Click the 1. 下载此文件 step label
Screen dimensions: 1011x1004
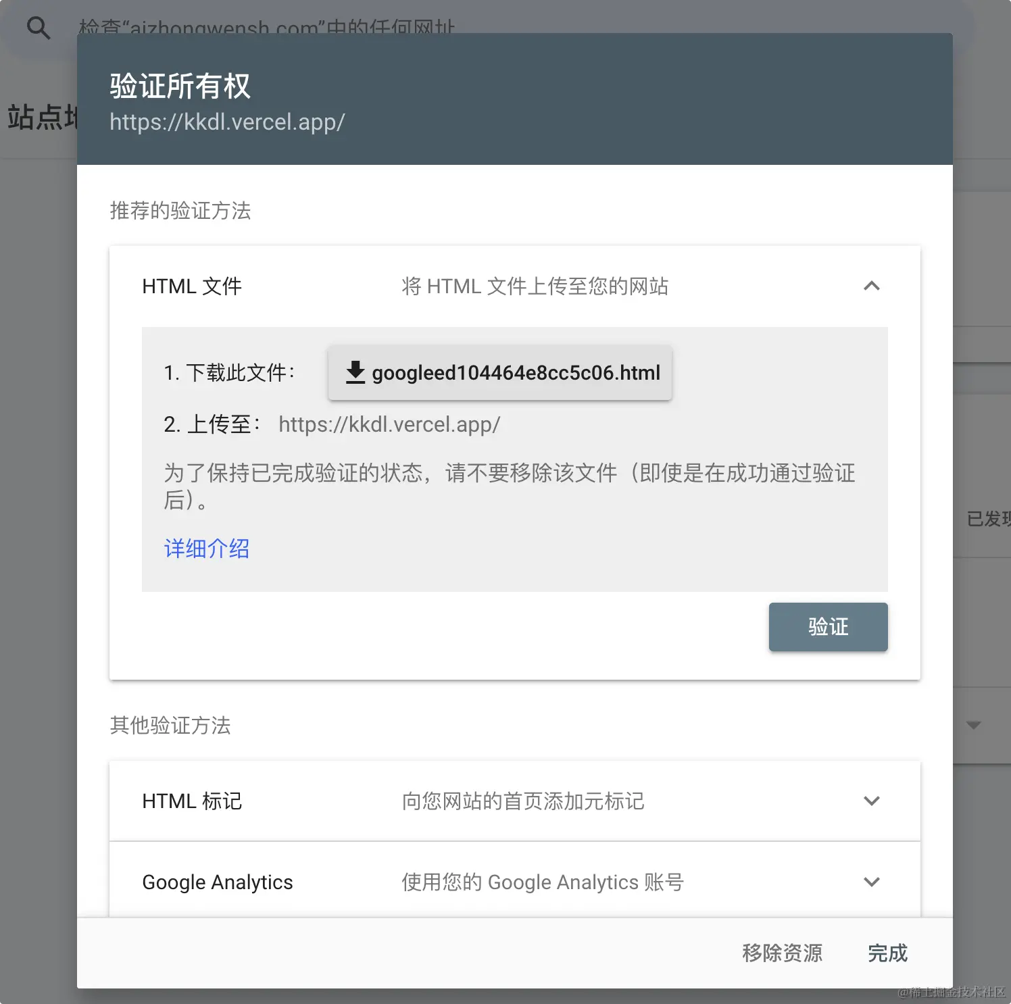pos(230,373)
